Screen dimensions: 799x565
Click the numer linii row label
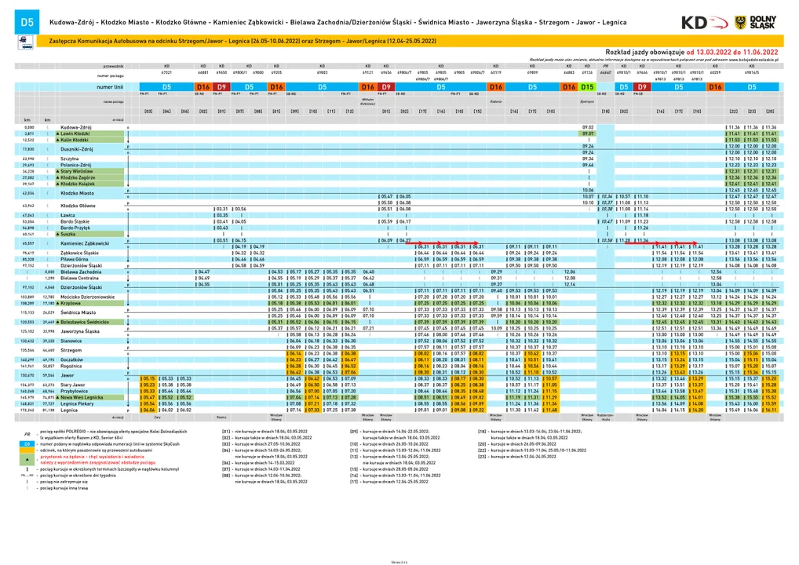[110, 87]
